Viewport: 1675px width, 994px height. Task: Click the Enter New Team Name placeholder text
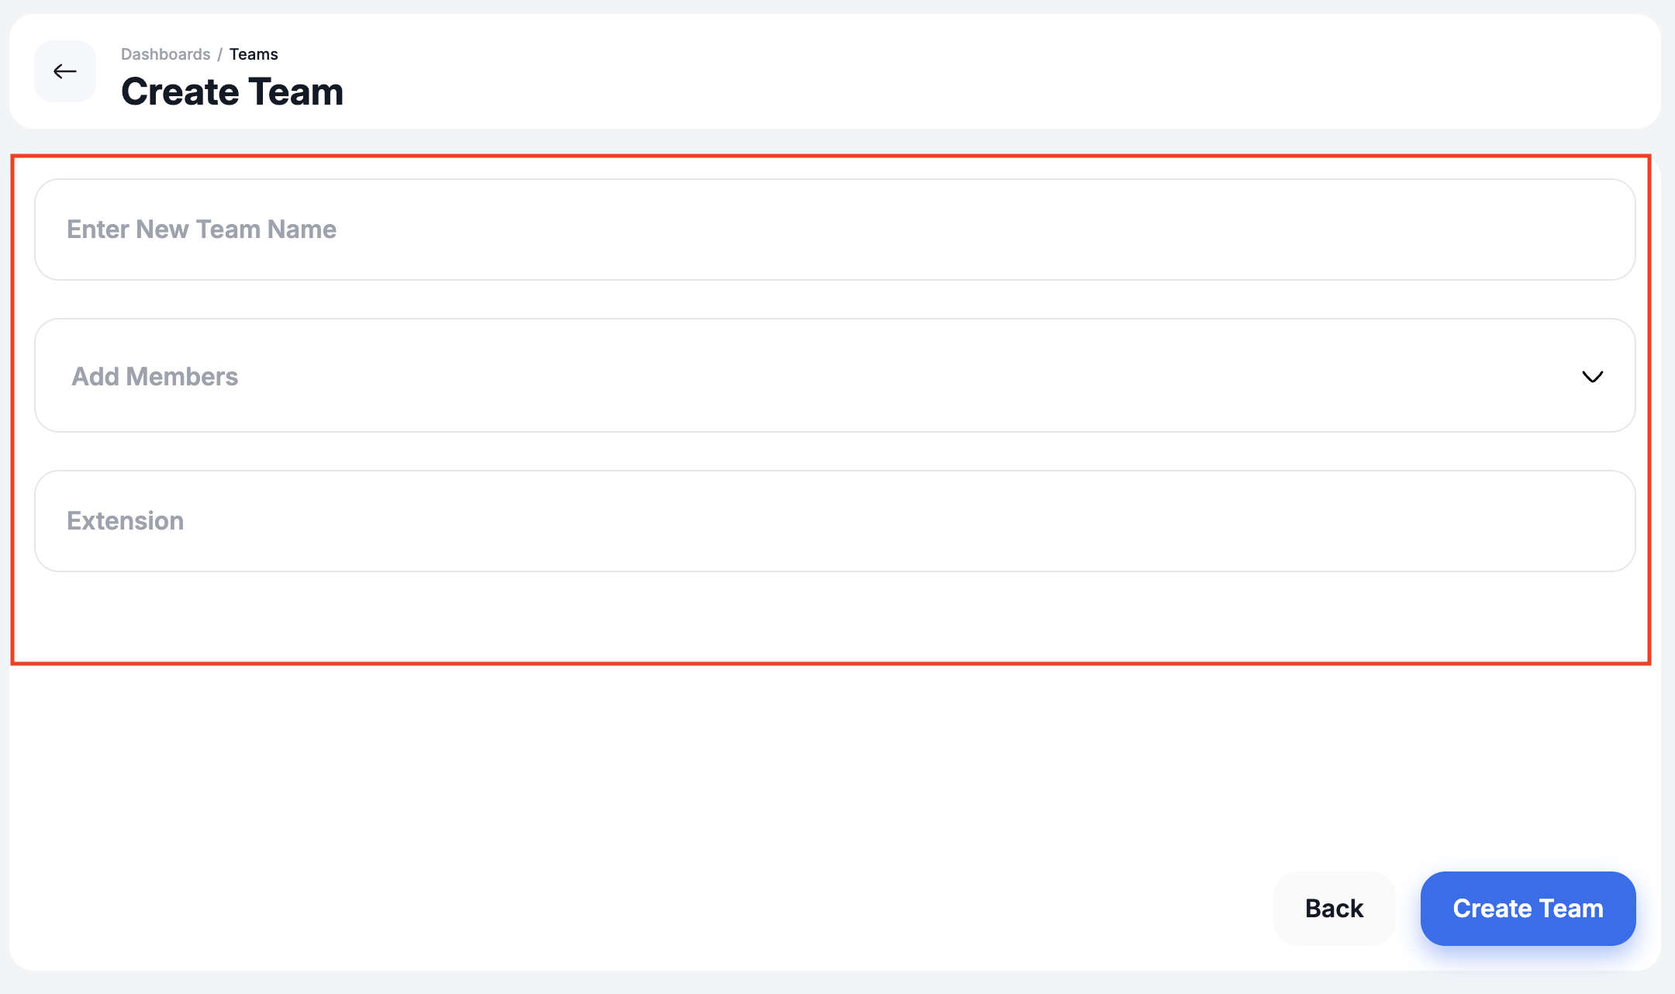202,230
